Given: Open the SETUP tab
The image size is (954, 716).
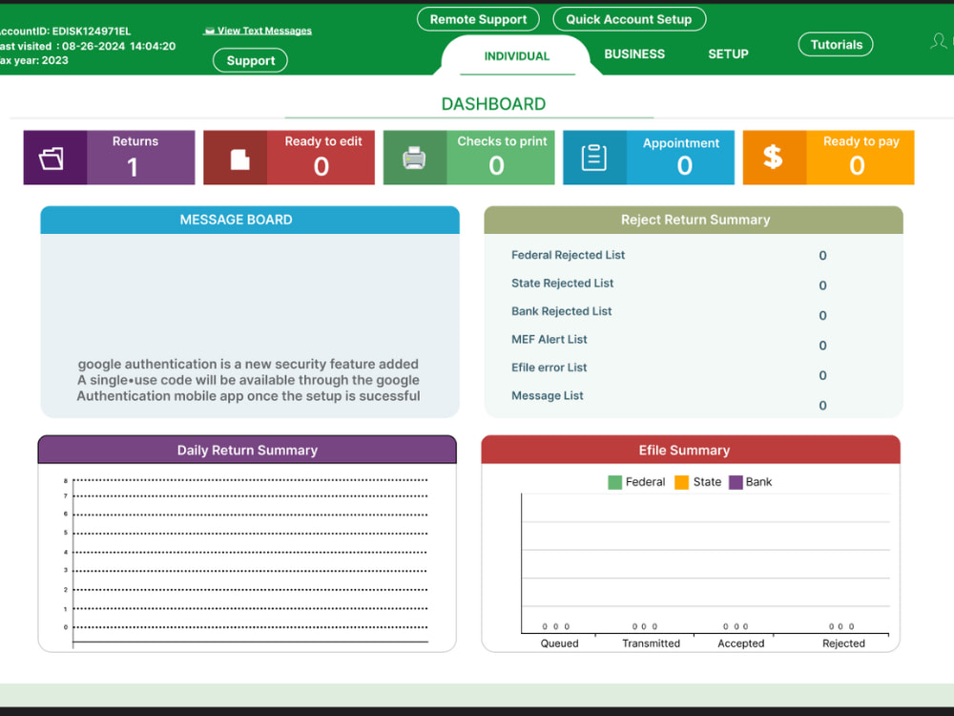Looking at the screenshot, I should (728, 54).
